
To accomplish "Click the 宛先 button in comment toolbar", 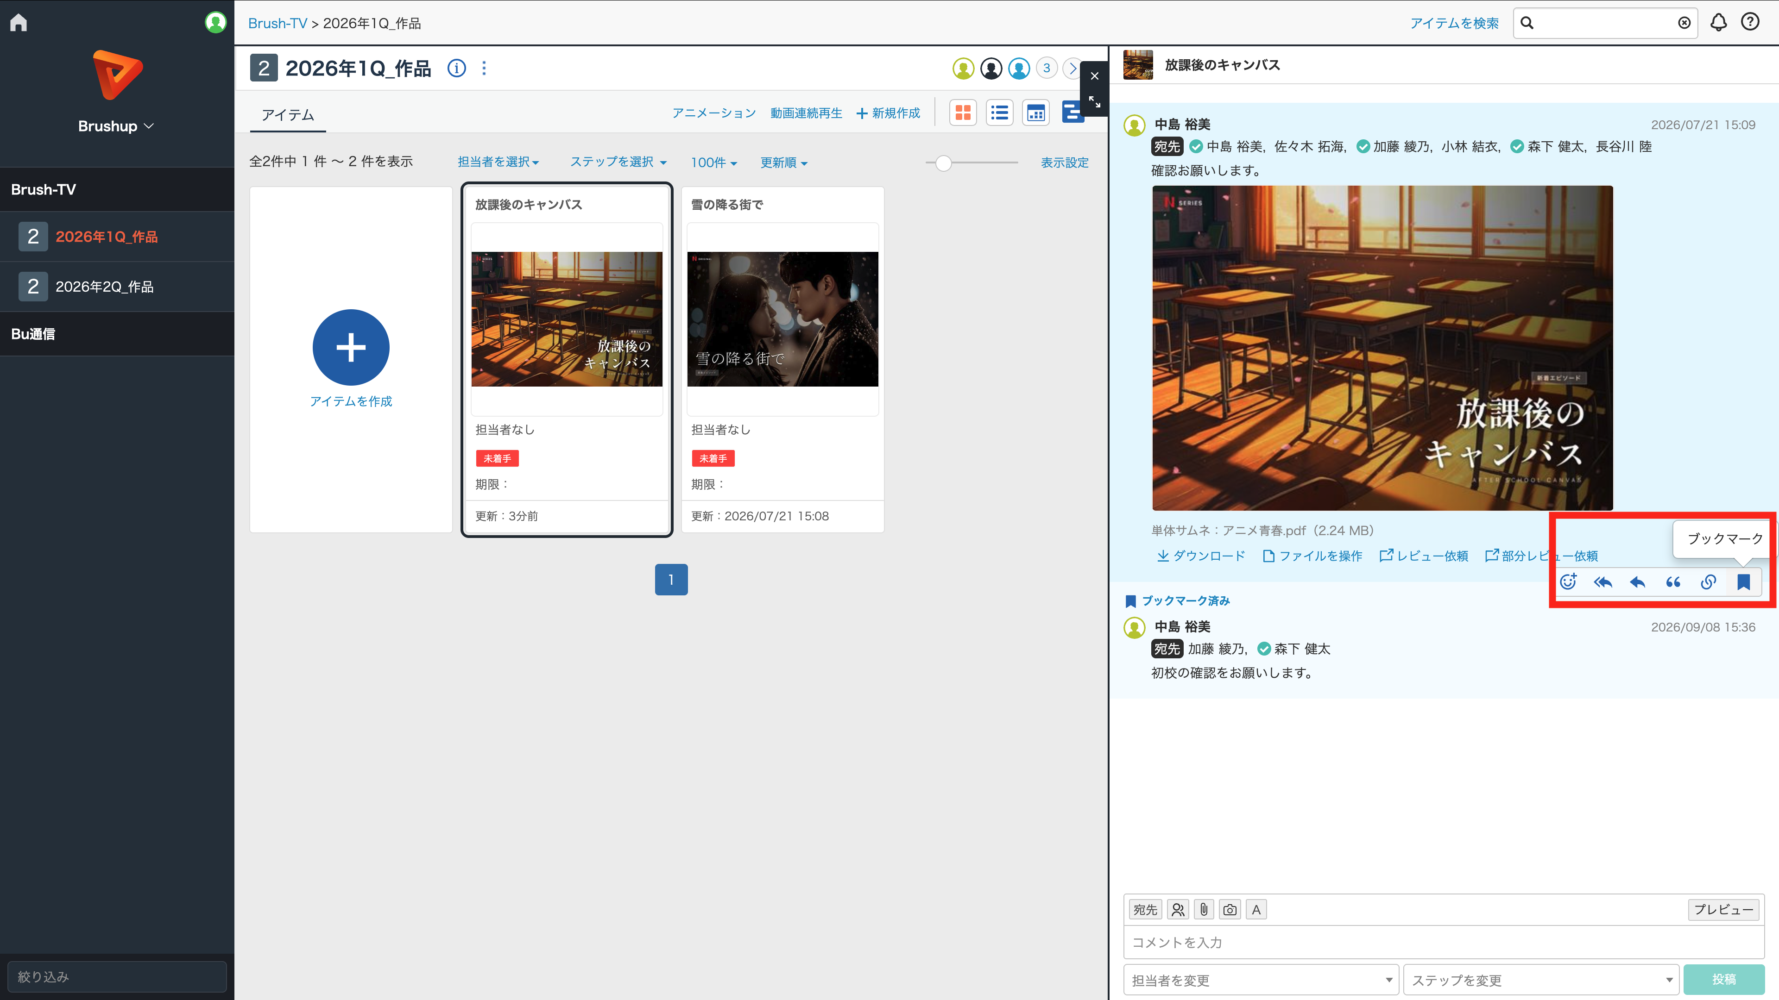I will tap(1145, 910).
